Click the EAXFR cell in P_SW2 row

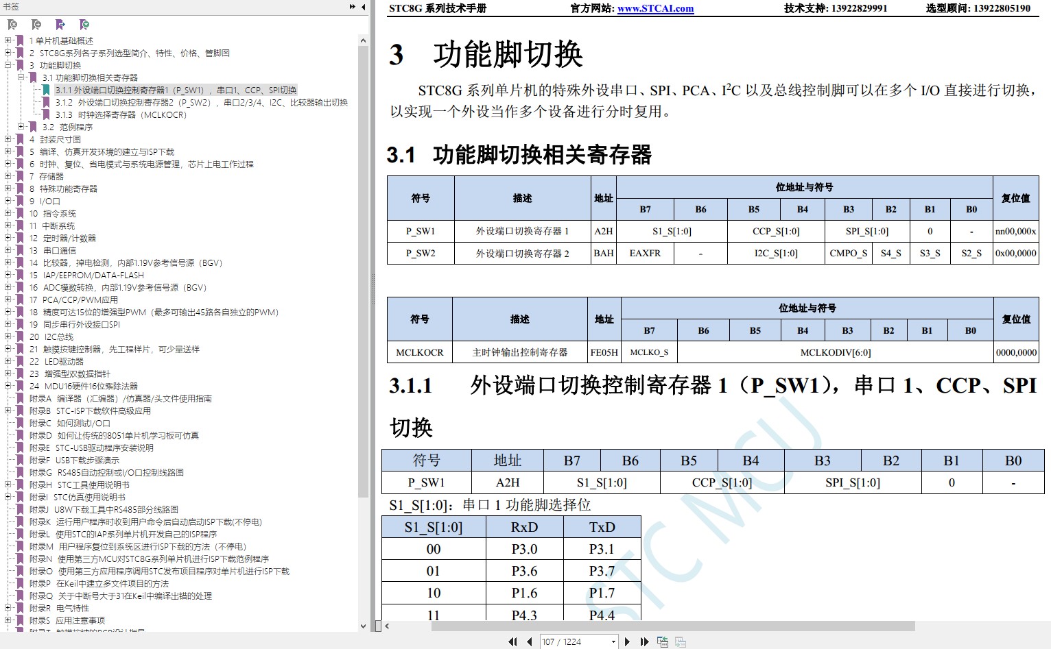[x=645, y=253]
